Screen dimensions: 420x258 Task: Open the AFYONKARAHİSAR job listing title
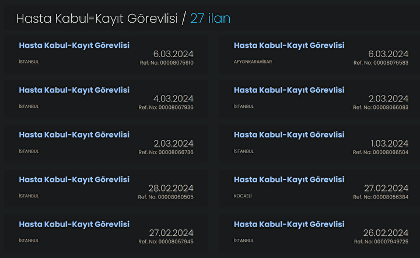(289, 45)
